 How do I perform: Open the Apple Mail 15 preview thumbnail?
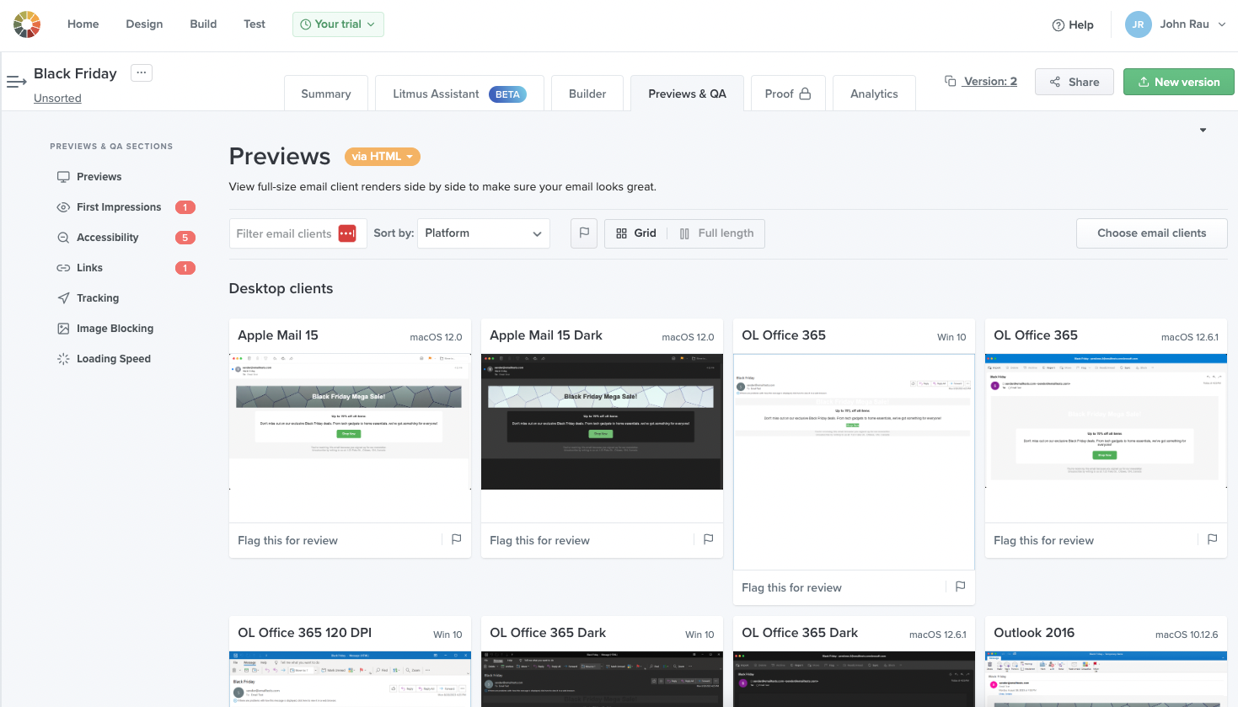coord(350,421)
